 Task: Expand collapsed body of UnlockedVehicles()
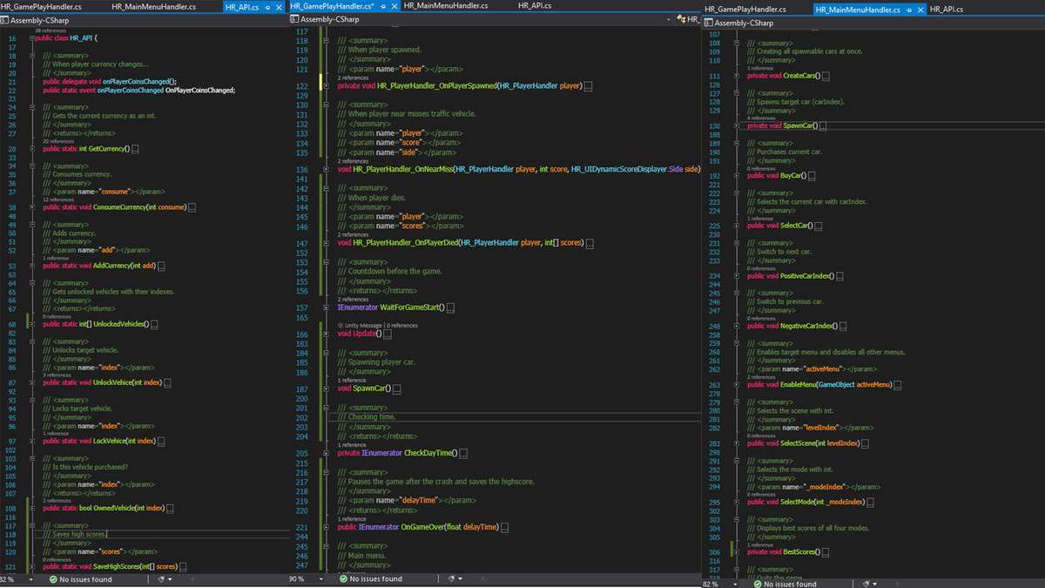pyautogui.click(x=154, y=324)
